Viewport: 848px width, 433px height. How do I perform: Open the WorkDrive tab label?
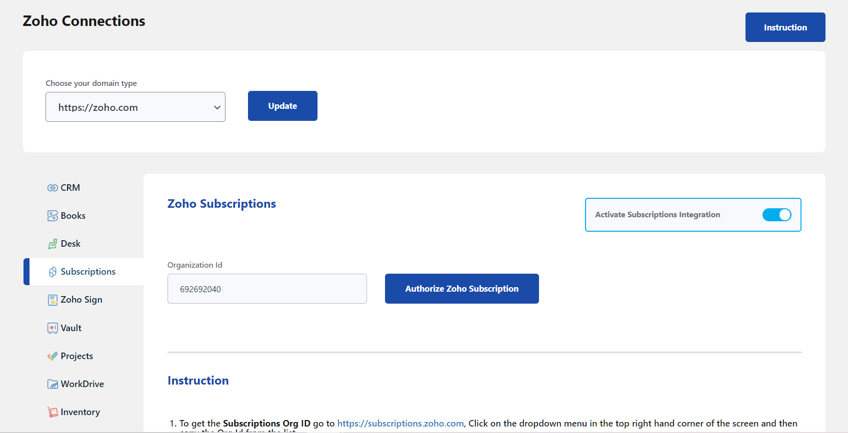click(82, 384)
